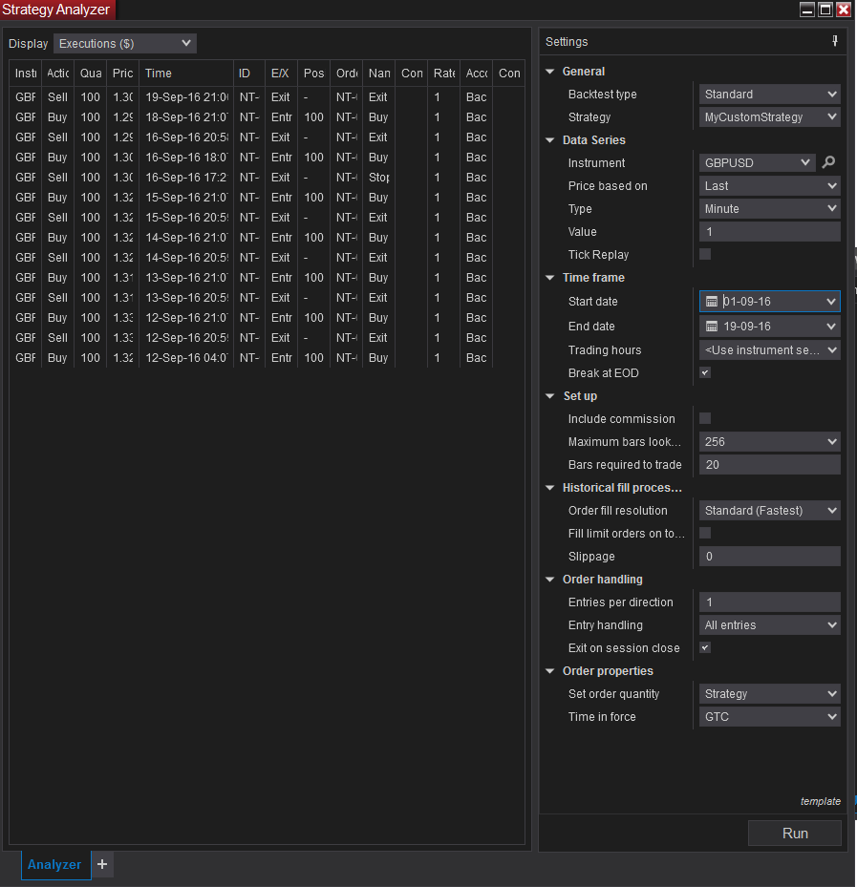Screen dimensions: 857x887
Task: Collapse the Set up section
Action: [549, 396]
